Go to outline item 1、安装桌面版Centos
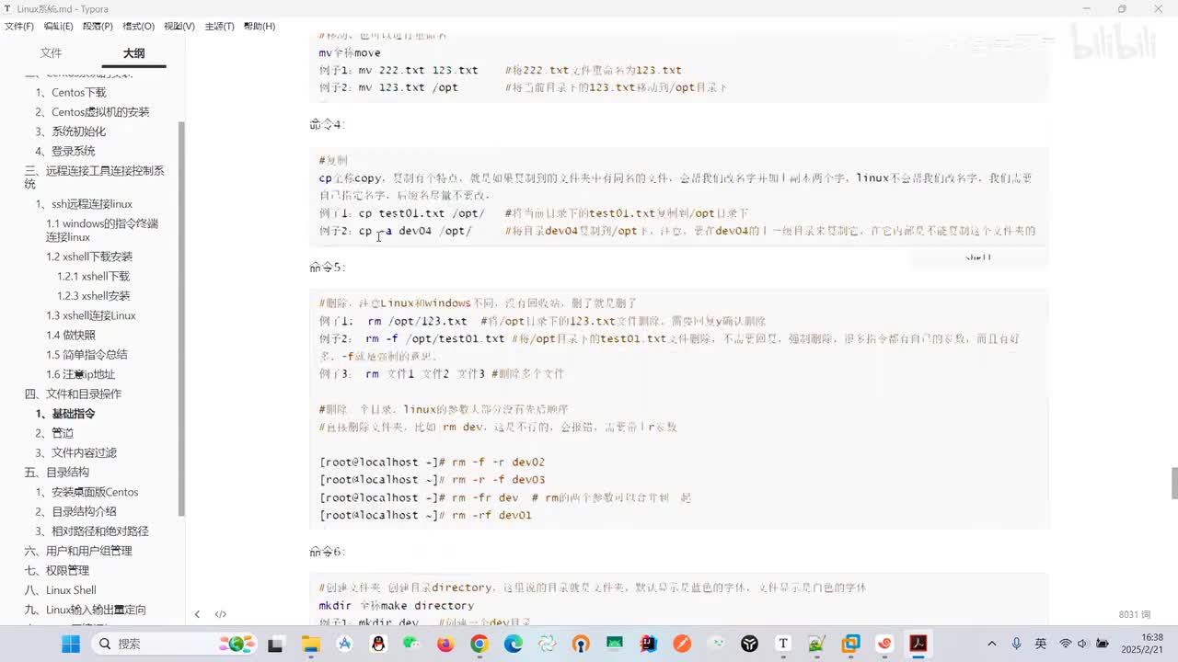Viewport: 1178px width, 662px height. 87,492
